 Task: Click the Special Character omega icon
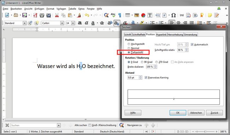tap(173, 15)
